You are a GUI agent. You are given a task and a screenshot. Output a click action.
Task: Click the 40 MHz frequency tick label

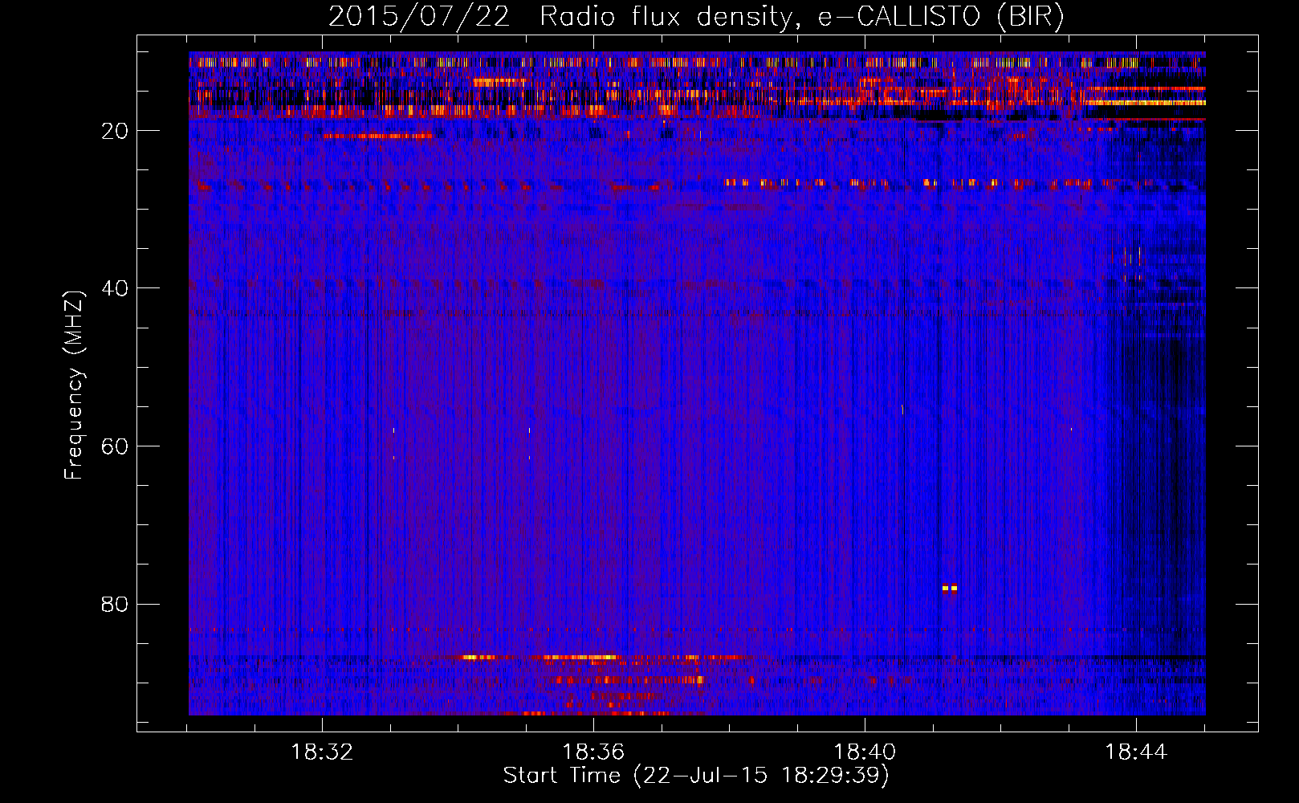pyautogui.click(x=115, y=288)
